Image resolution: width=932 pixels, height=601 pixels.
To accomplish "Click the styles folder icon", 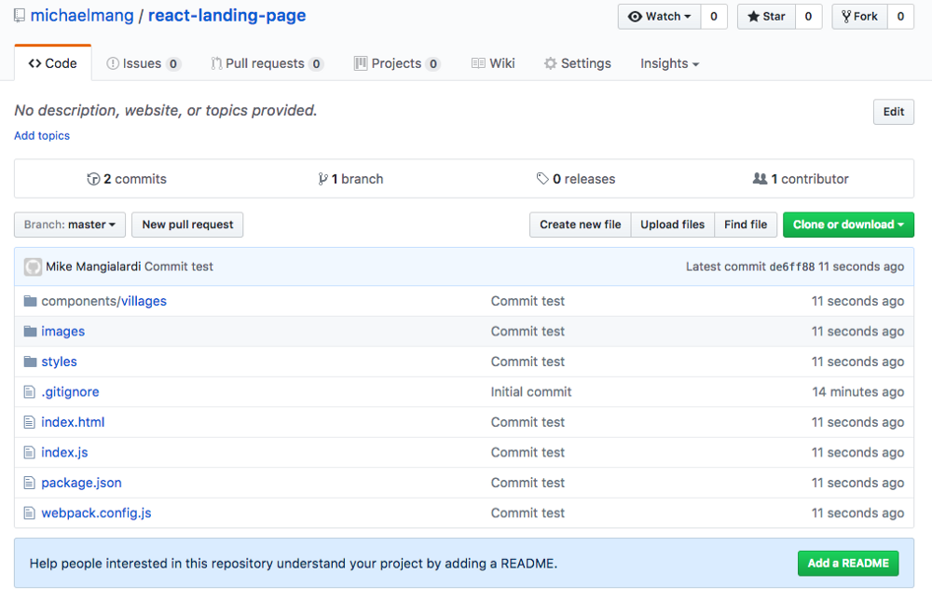I will coord(30,362).
